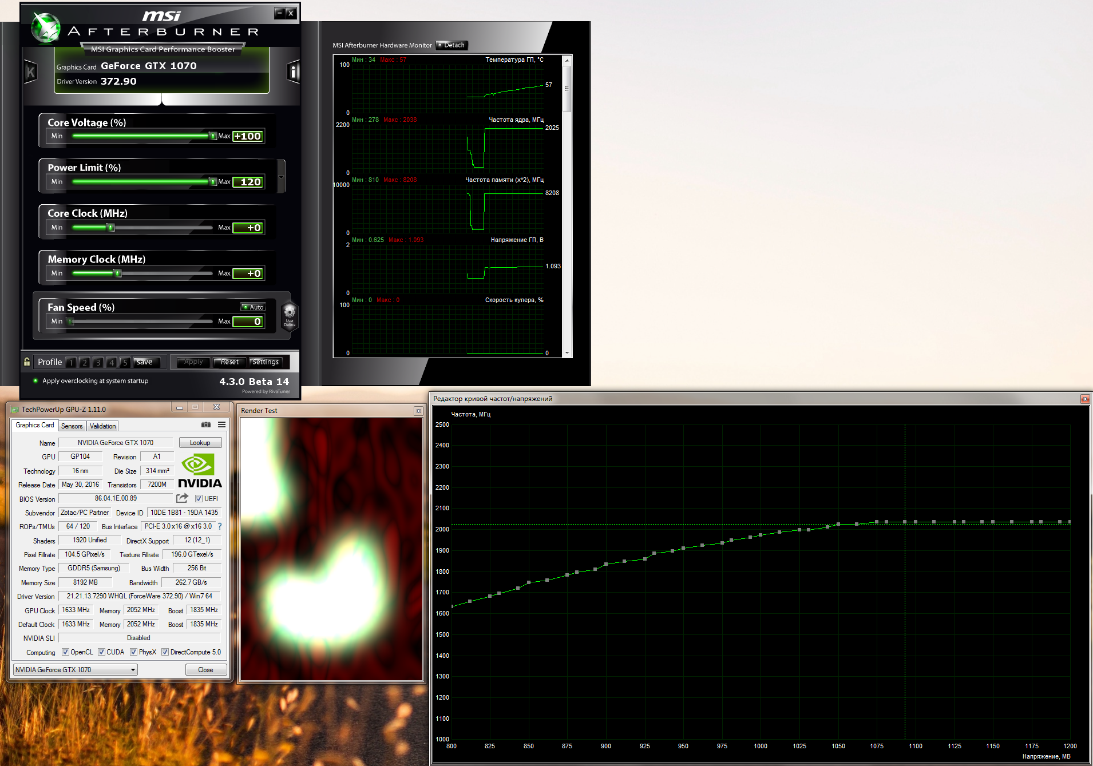The image size is (1093, 766).
Task: Click the Memory Type field GDDR5 (Samsung)
Action: (x=94, y=568)
